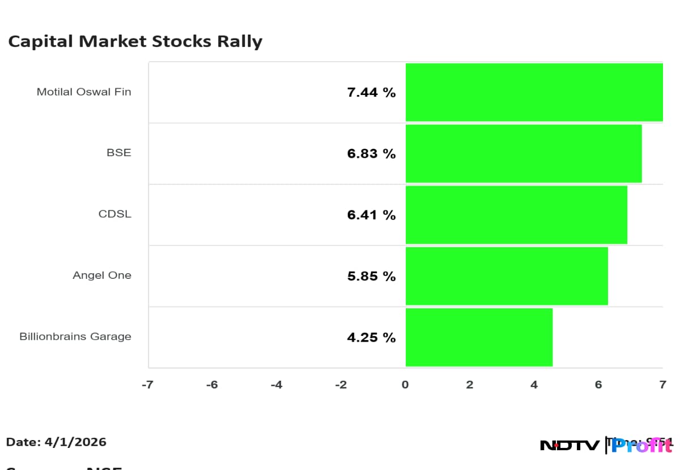Image resolution: width=680 pixels, height=470 pixels.
Task: Select the 6.83 % value label
Action: (371, 154)
